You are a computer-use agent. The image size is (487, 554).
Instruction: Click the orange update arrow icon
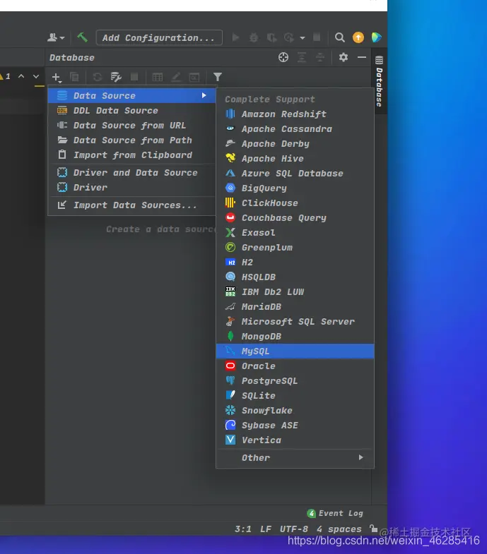[x=358, y=37]
